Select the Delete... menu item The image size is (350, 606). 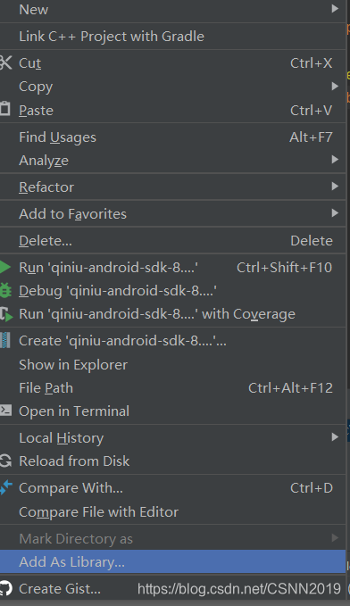point(172,240)
